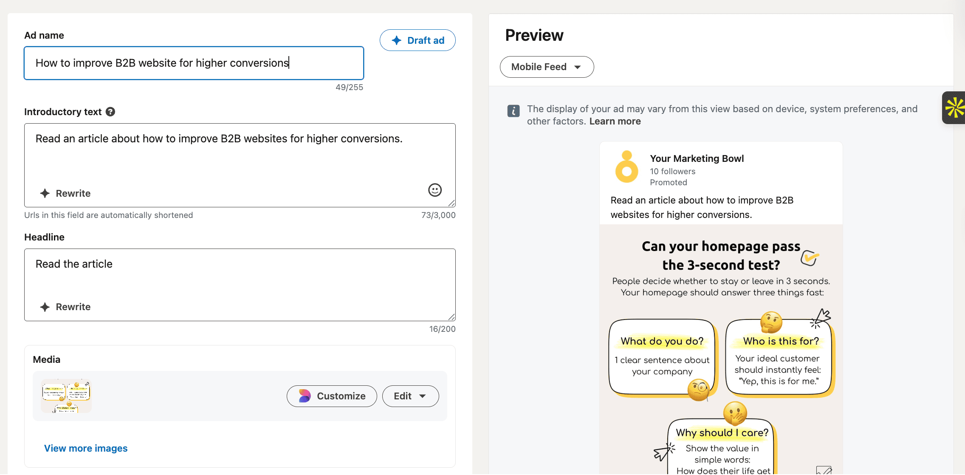Open the View more images link
This screenshot has height=475, width=965.
(x=86, y=448)
